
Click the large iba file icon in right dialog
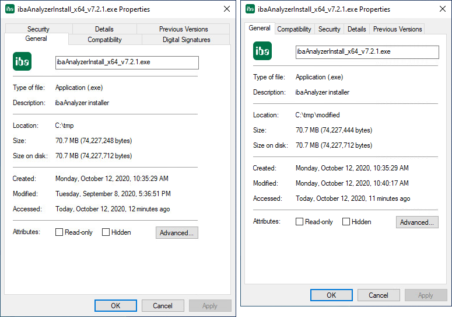(262, 51)
